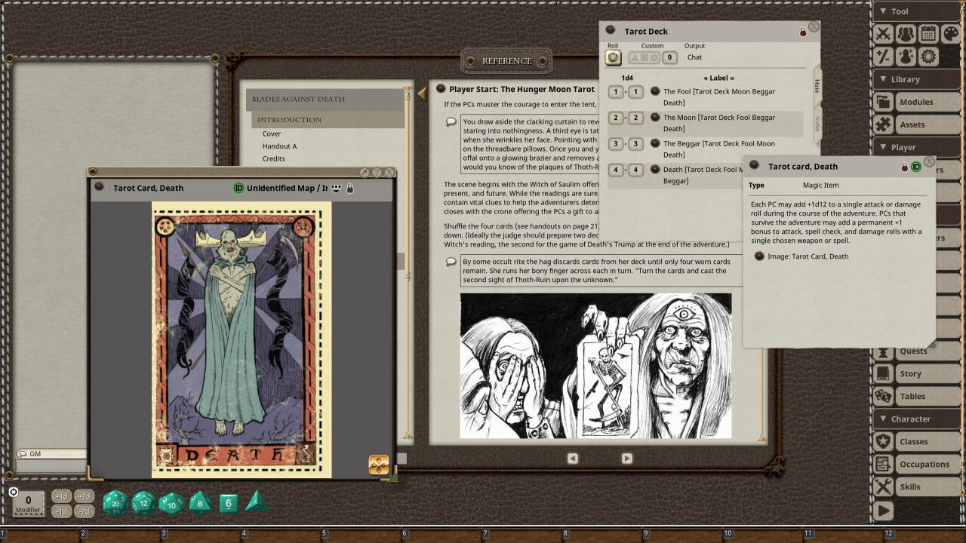This screenshot has height=543, width=966.
Task: Click the d8 die icon
Action: coord(200,503)
